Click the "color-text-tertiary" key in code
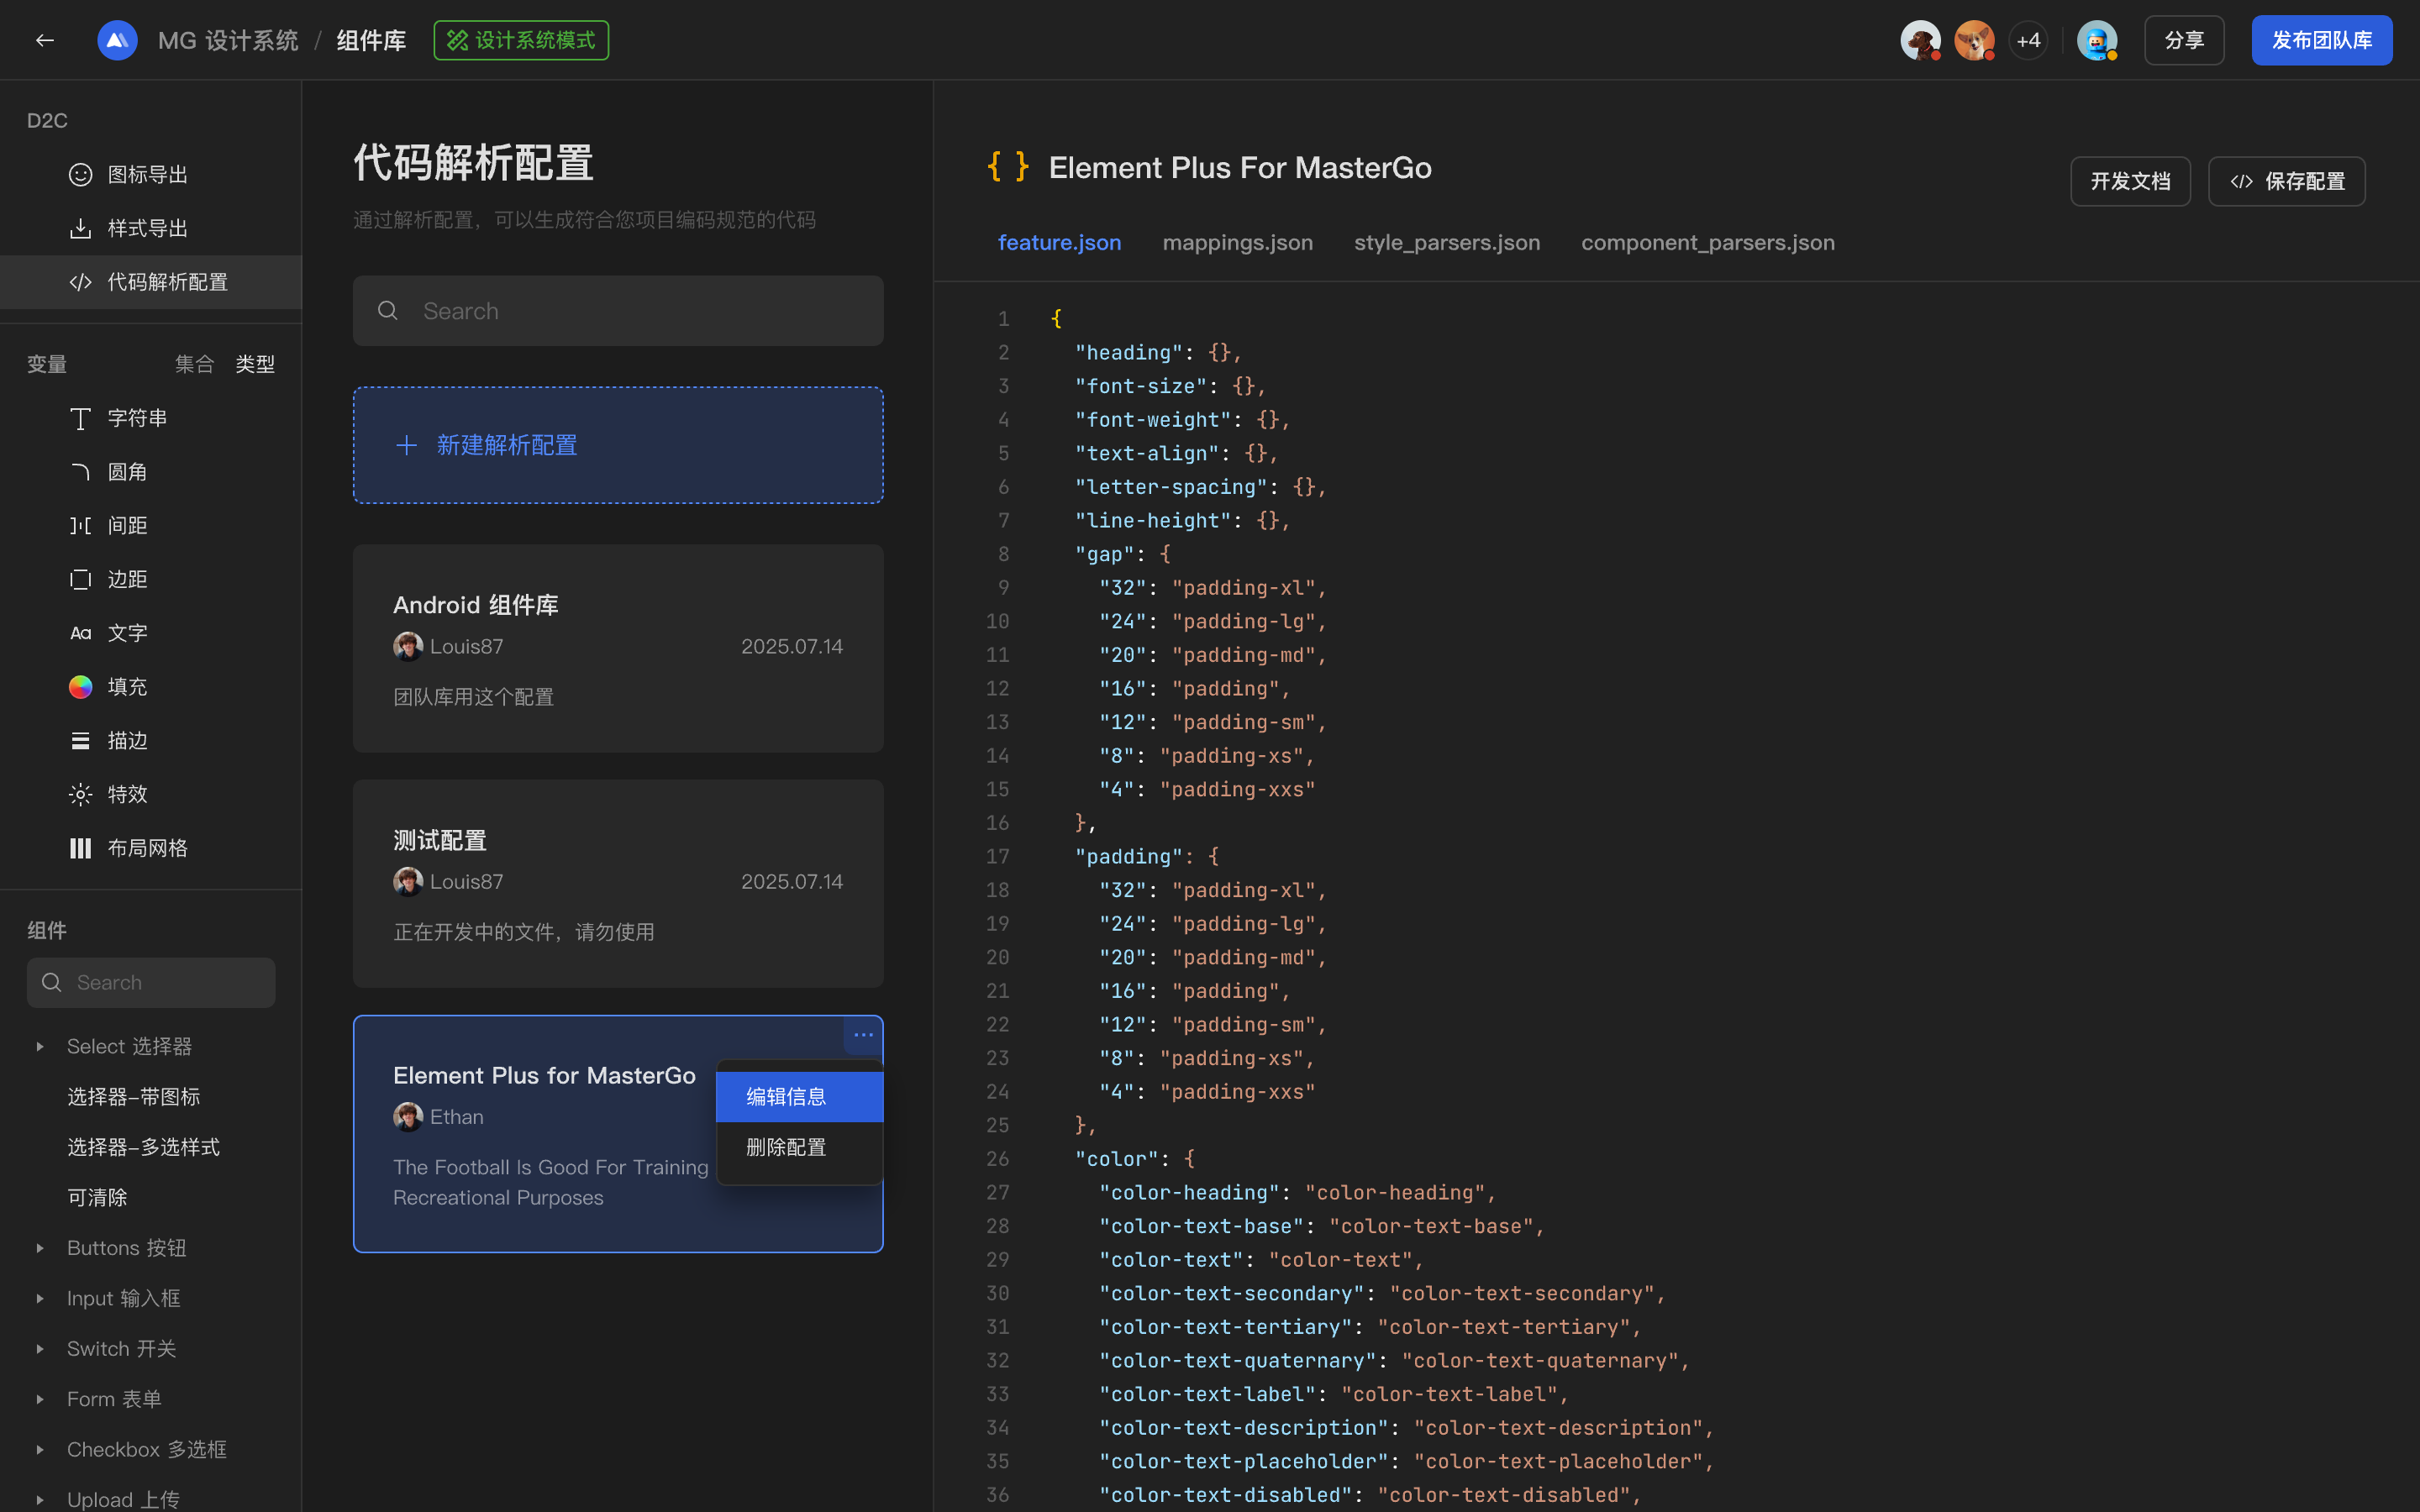 (1225, 1327)
